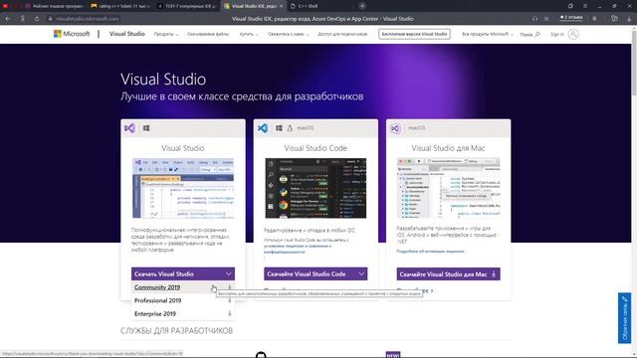Reload the page with the refresh icon
Image resolution: width=637 pixels, height=358 pixels.
point(37,19)
